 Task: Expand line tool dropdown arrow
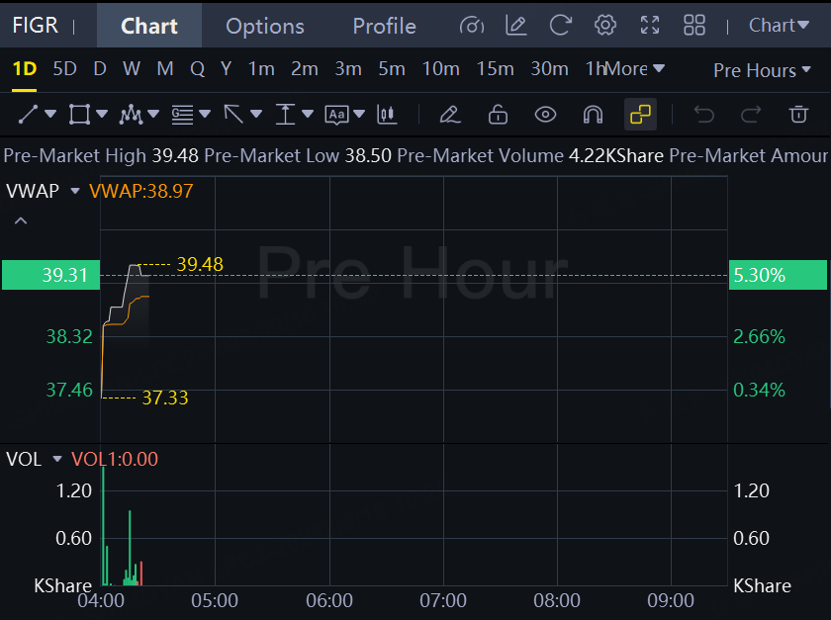tap(50, 114)
